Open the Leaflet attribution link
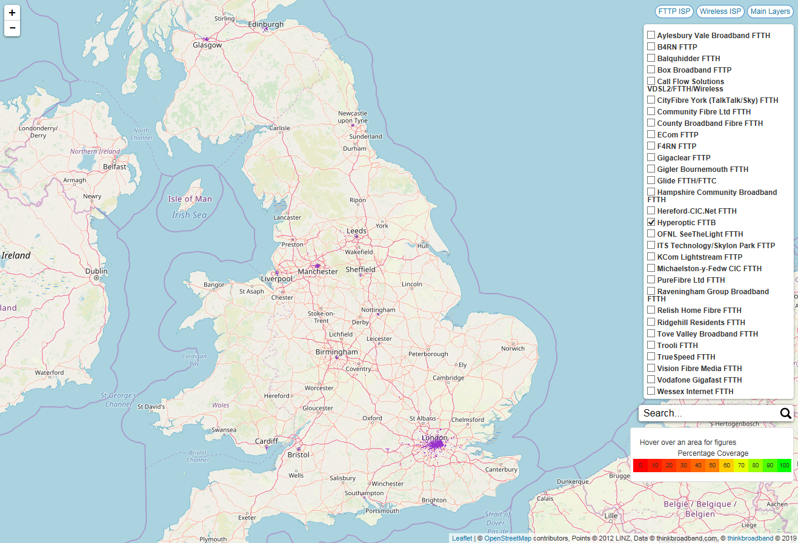Viewport: 798px width, 543px height. pos(462,538)
